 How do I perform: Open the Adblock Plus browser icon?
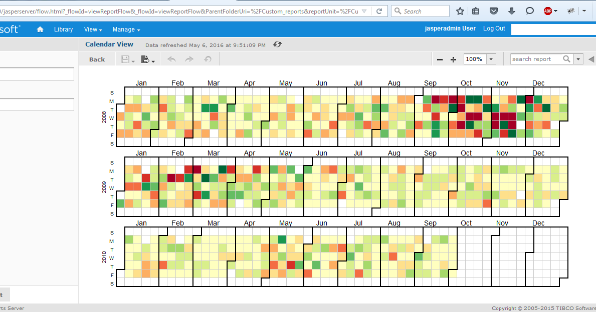(548, 10)
